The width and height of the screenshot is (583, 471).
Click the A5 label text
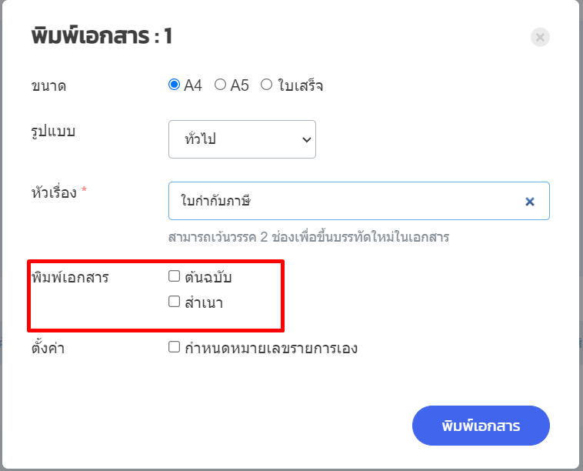(240, 85)
